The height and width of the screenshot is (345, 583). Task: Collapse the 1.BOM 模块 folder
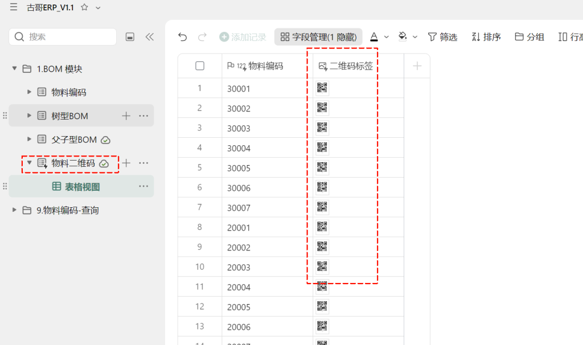(x=14, y=68)
